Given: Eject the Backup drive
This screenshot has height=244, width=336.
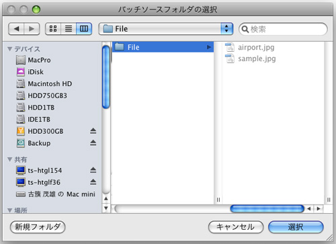Looking at the screenshot, I should (93, 143).
